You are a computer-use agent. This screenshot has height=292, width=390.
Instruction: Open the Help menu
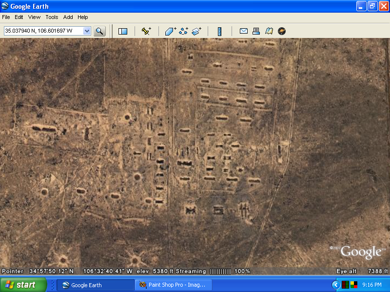[83, 17]
